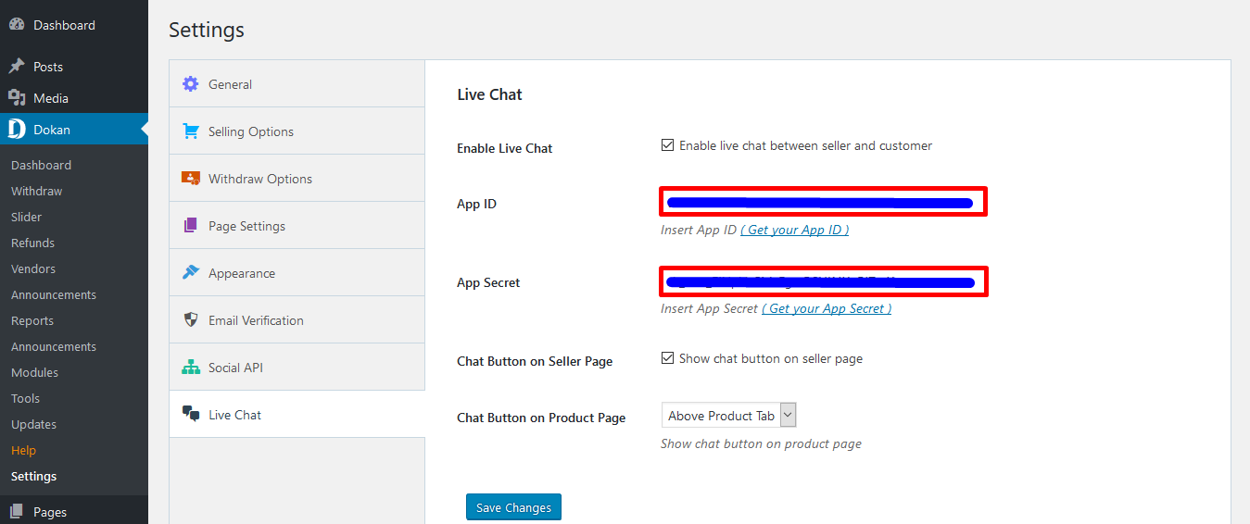Open the orange Help submenu item

23,450
